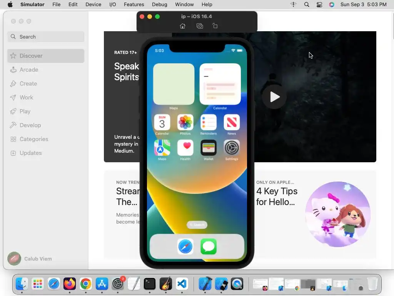Open the Features menu
394x296 pixels.
[x=134, y=5]
